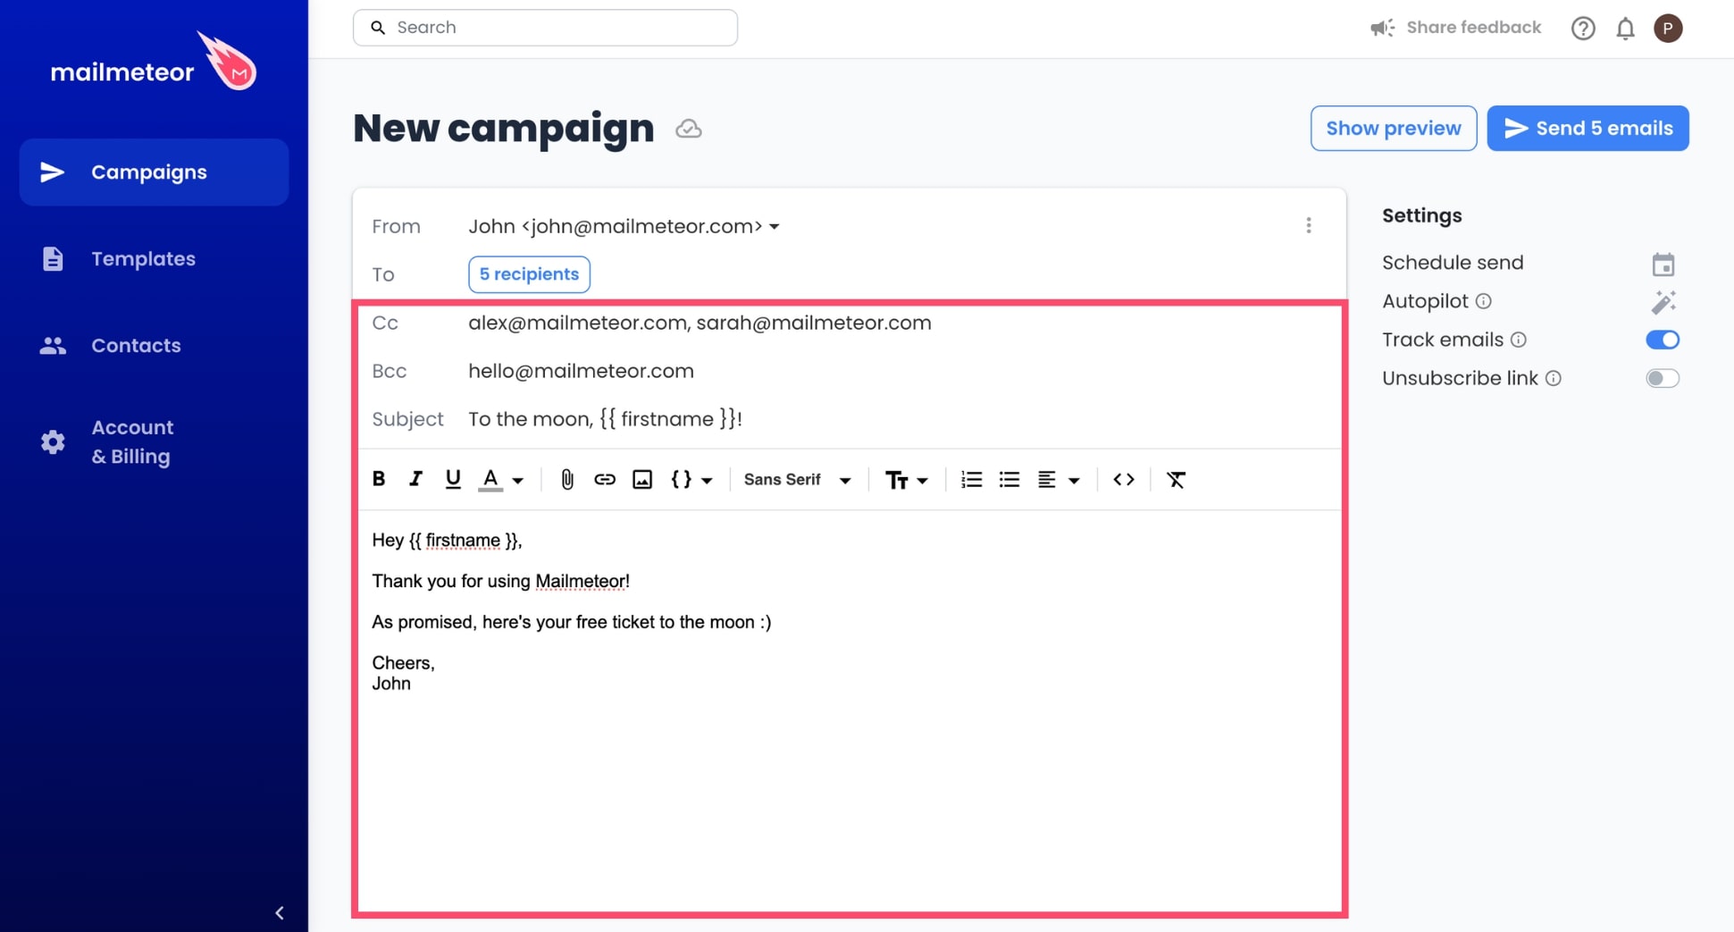Switch to HTML code view
Image resolution: width=1734 pixels, height=932 pixels.
(1124, 480)
